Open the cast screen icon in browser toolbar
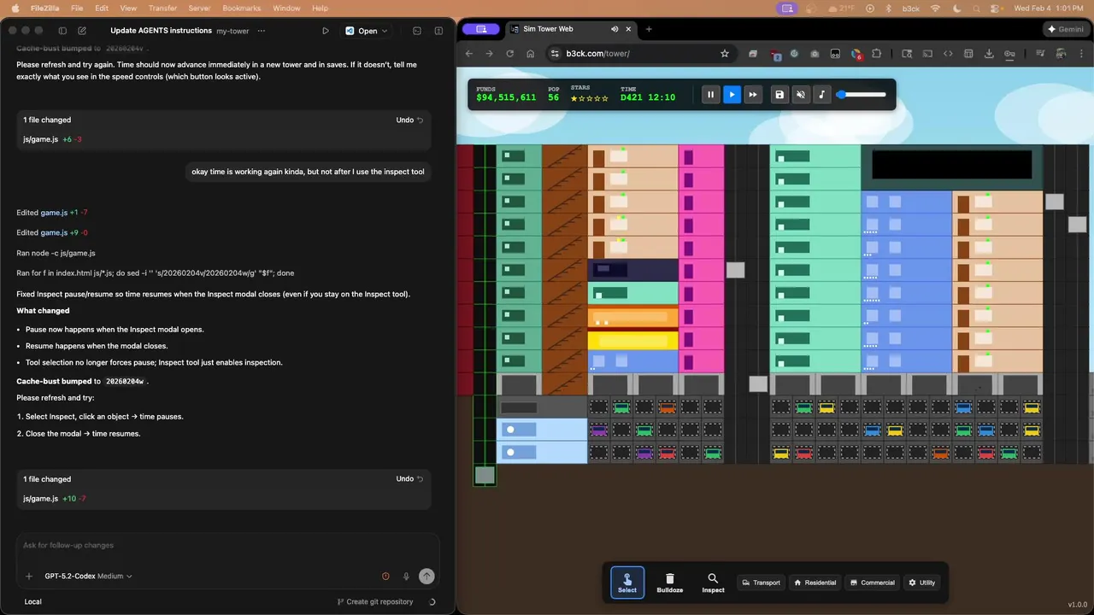The width and height of the screenshot is (1094, 615). [x=927, y=54]
